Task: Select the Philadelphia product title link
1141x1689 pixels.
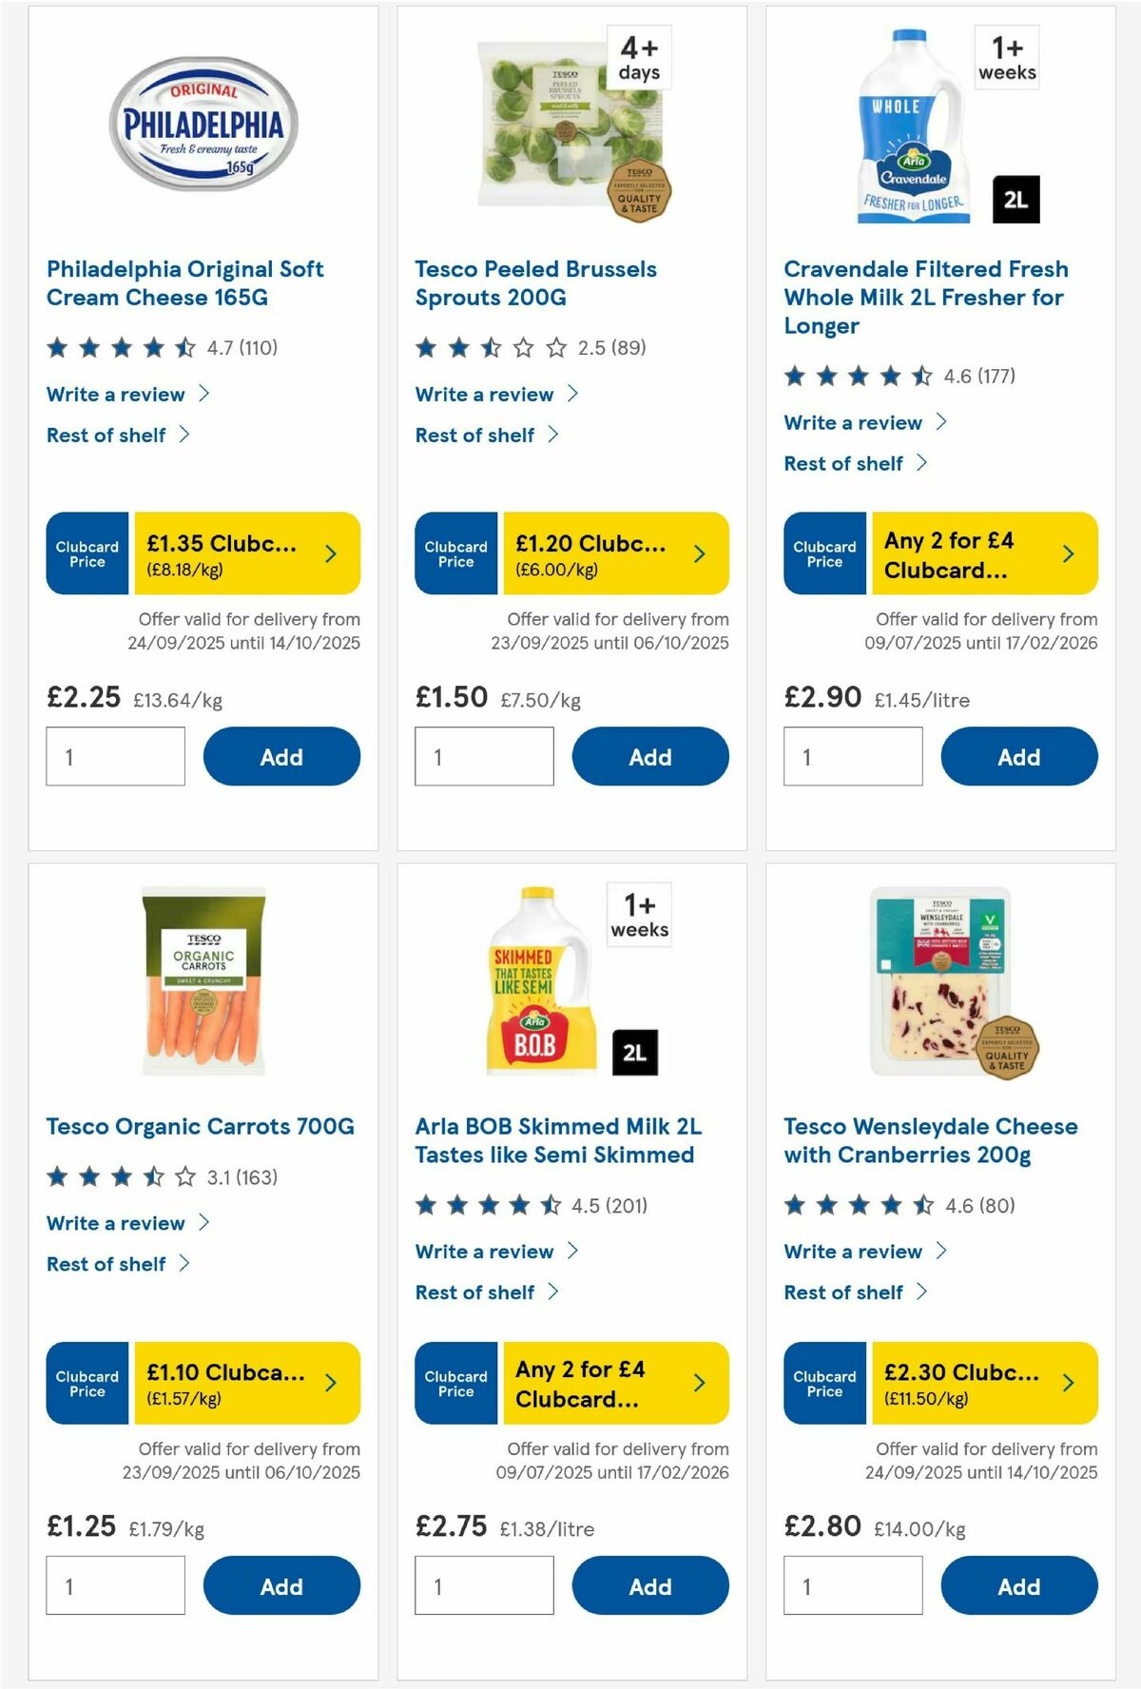Action: tap(185, 282)
